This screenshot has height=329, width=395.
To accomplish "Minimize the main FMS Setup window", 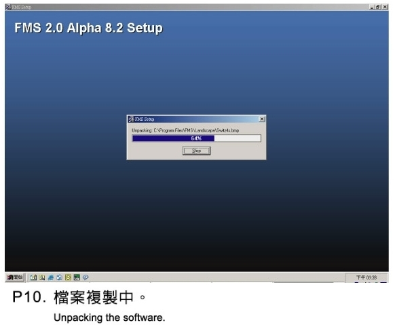I will (372, 7).
